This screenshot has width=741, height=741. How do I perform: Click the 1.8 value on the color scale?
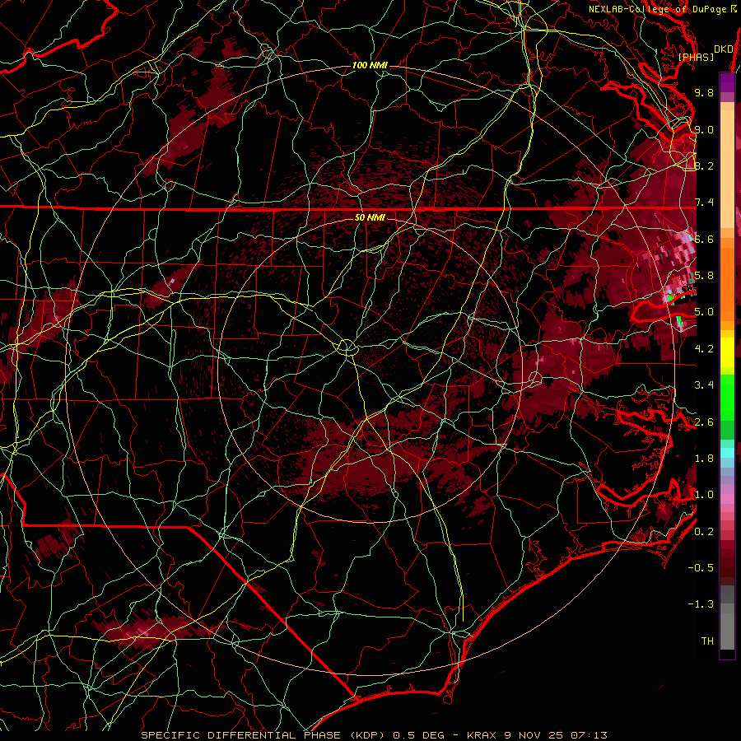point(704,459)
